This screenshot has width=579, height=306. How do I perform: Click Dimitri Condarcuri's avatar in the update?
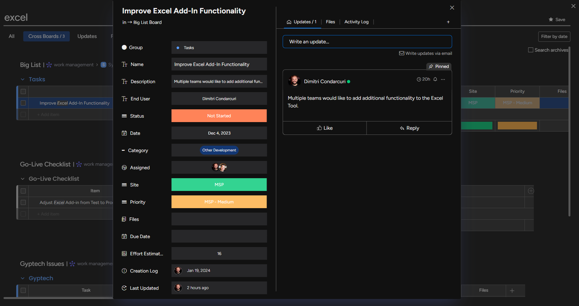click(x=295, y=81)
